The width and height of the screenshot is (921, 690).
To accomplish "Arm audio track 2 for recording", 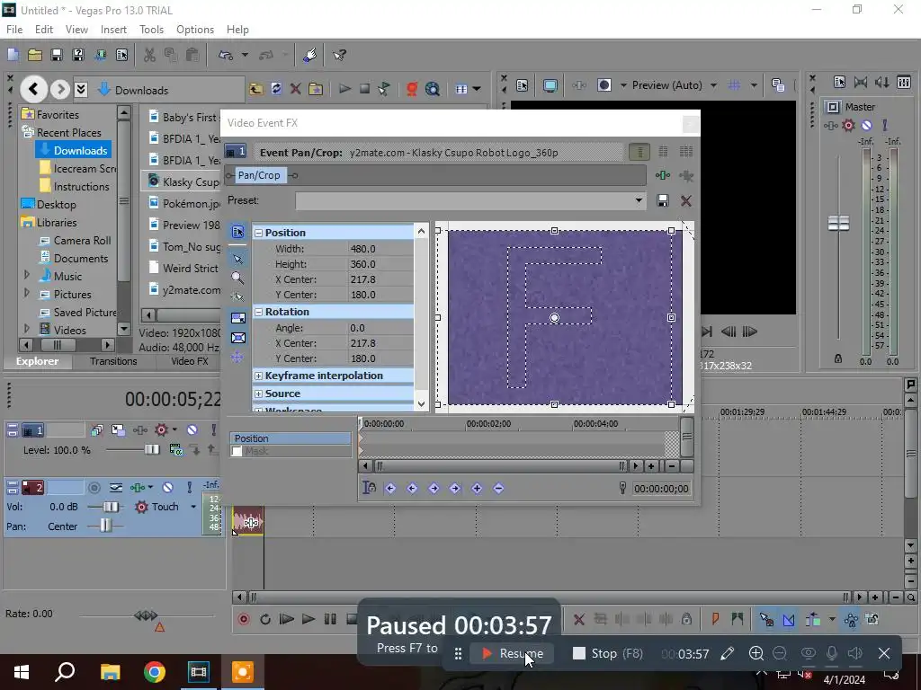I will 94,487.
